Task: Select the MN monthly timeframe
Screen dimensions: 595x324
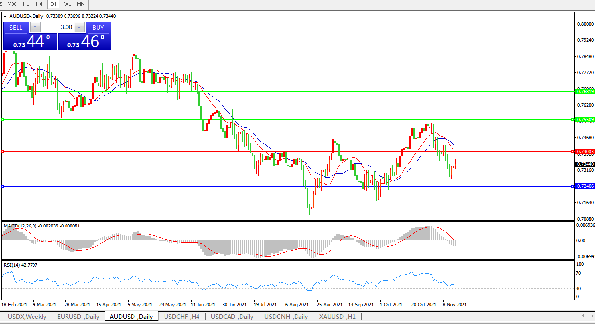Action: [81, 4]
